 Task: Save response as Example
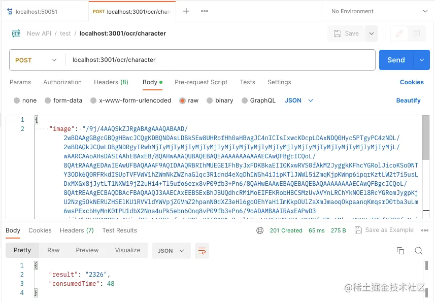click(384, 230)
